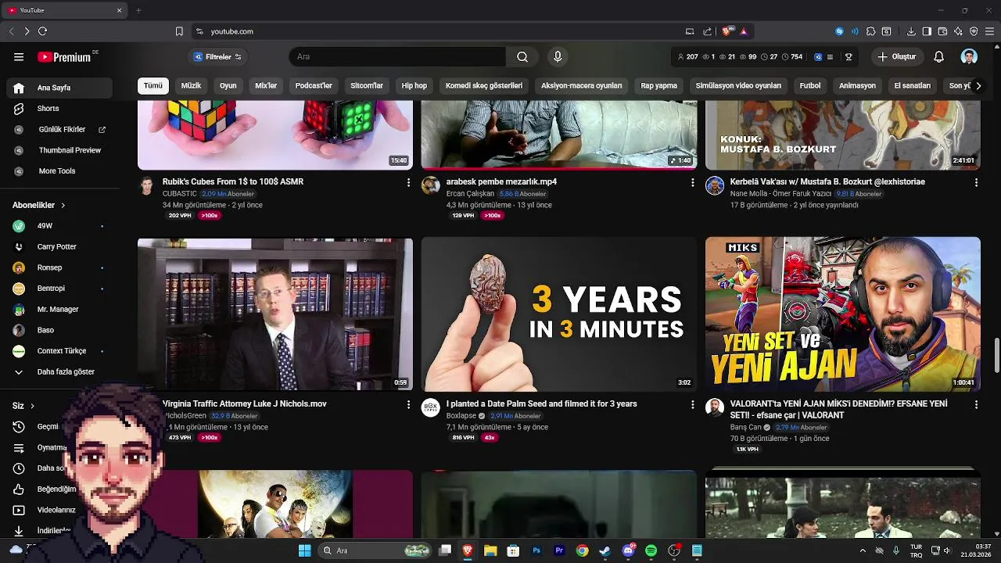Launch Photoshop from the taskbar

[x=536, y=550]
